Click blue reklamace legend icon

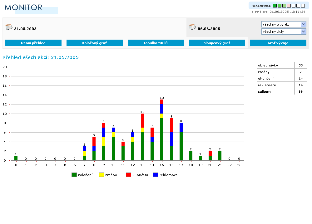(x=156, y=175)
